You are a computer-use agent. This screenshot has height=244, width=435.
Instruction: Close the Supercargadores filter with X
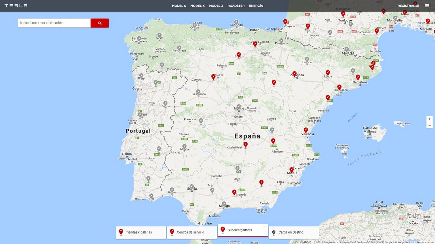[264, 227]
